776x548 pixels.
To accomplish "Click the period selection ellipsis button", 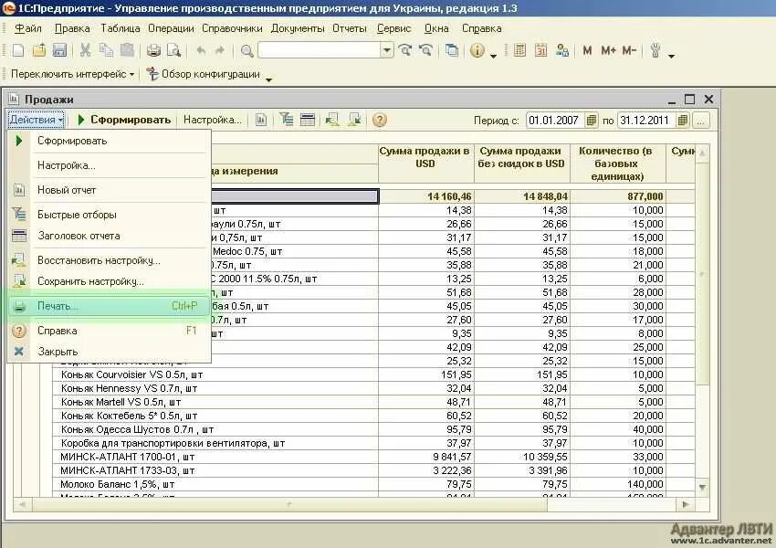I will 701,121.
